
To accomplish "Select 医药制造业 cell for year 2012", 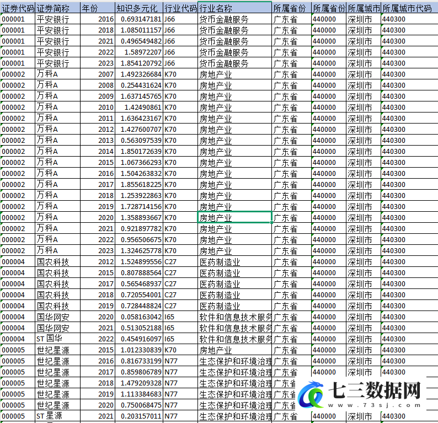I will pos(234,262).
